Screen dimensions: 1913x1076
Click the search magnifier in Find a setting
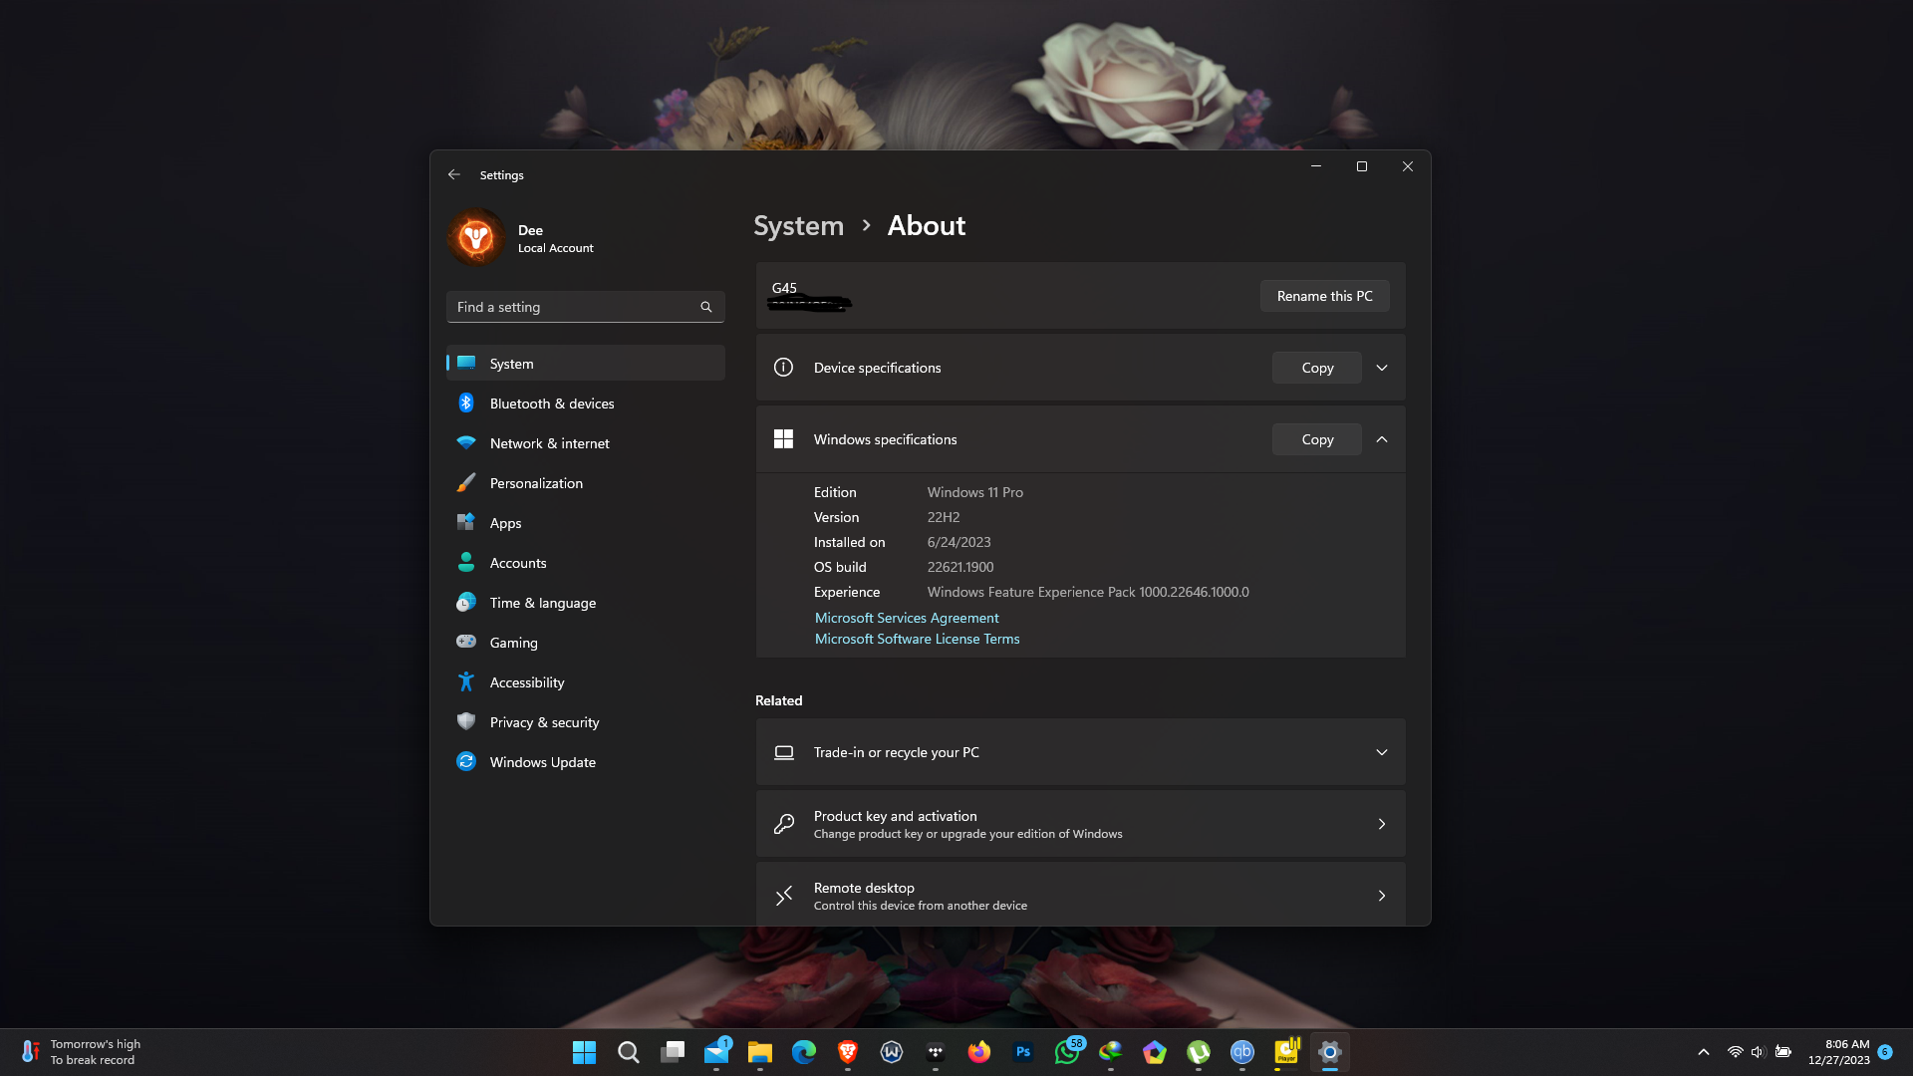click(706, 307)
